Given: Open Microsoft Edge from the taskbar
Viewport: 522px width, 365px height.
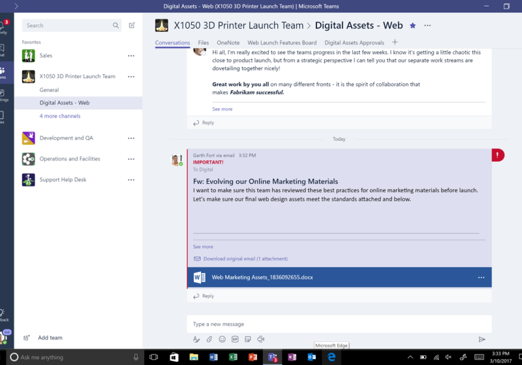Looking at the screenshot, I should tap(331, 357).
